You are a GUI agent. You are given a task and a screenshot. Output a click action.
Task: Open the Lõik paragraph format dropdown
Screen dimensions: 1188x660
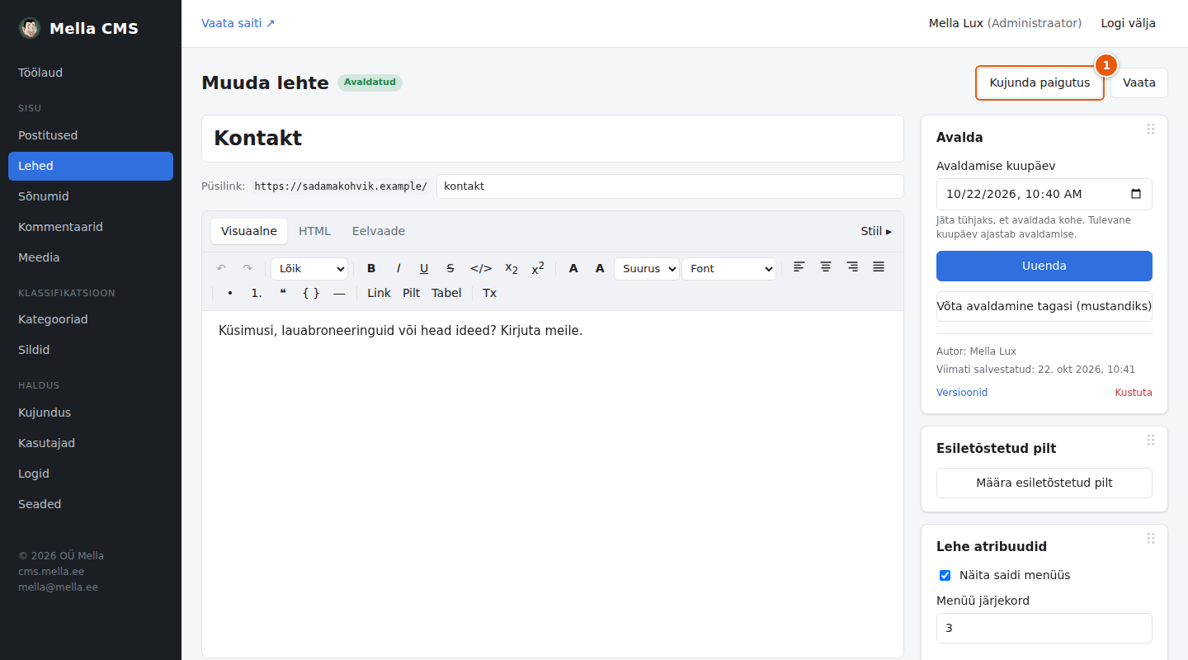pos(309,269)
